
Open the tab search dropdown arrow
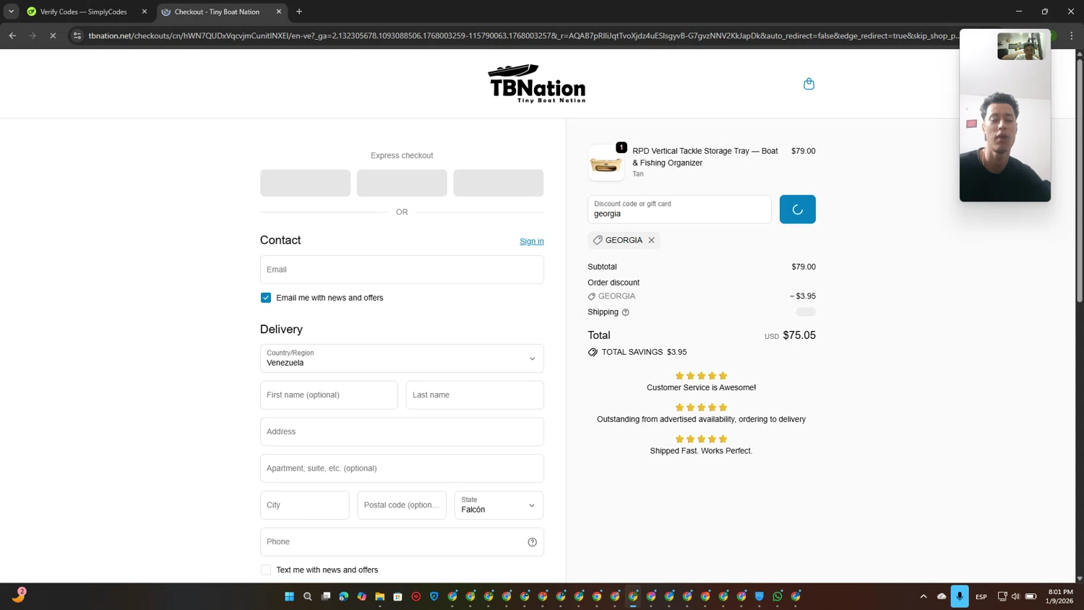tap(12, 12)
